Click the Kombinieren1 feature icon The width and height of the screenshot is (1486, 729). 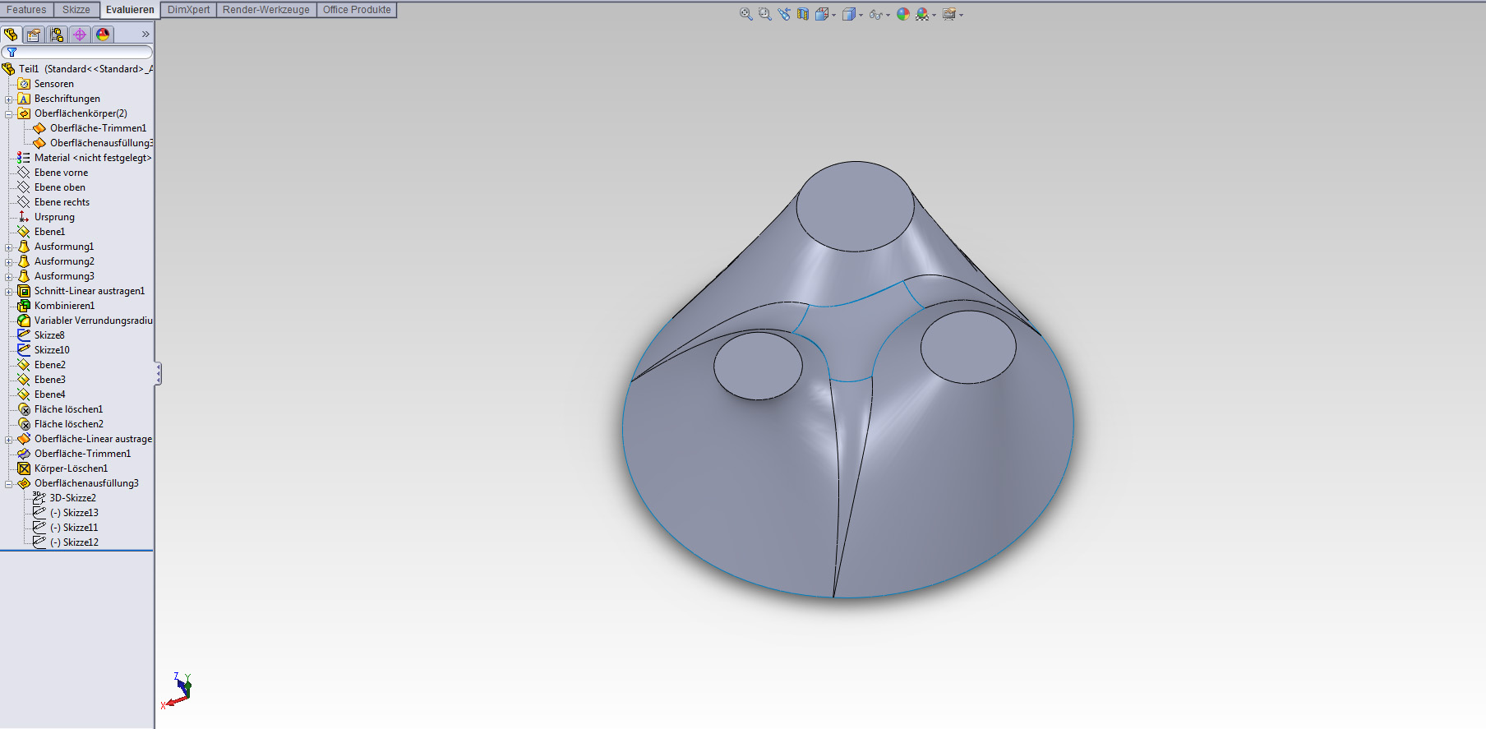24,306
